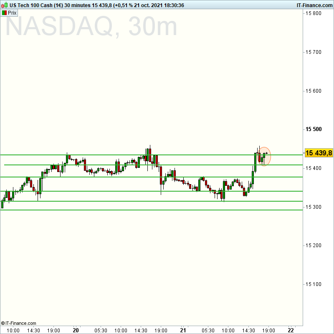Click the first 10:00 time label

(x=13, y=331)
